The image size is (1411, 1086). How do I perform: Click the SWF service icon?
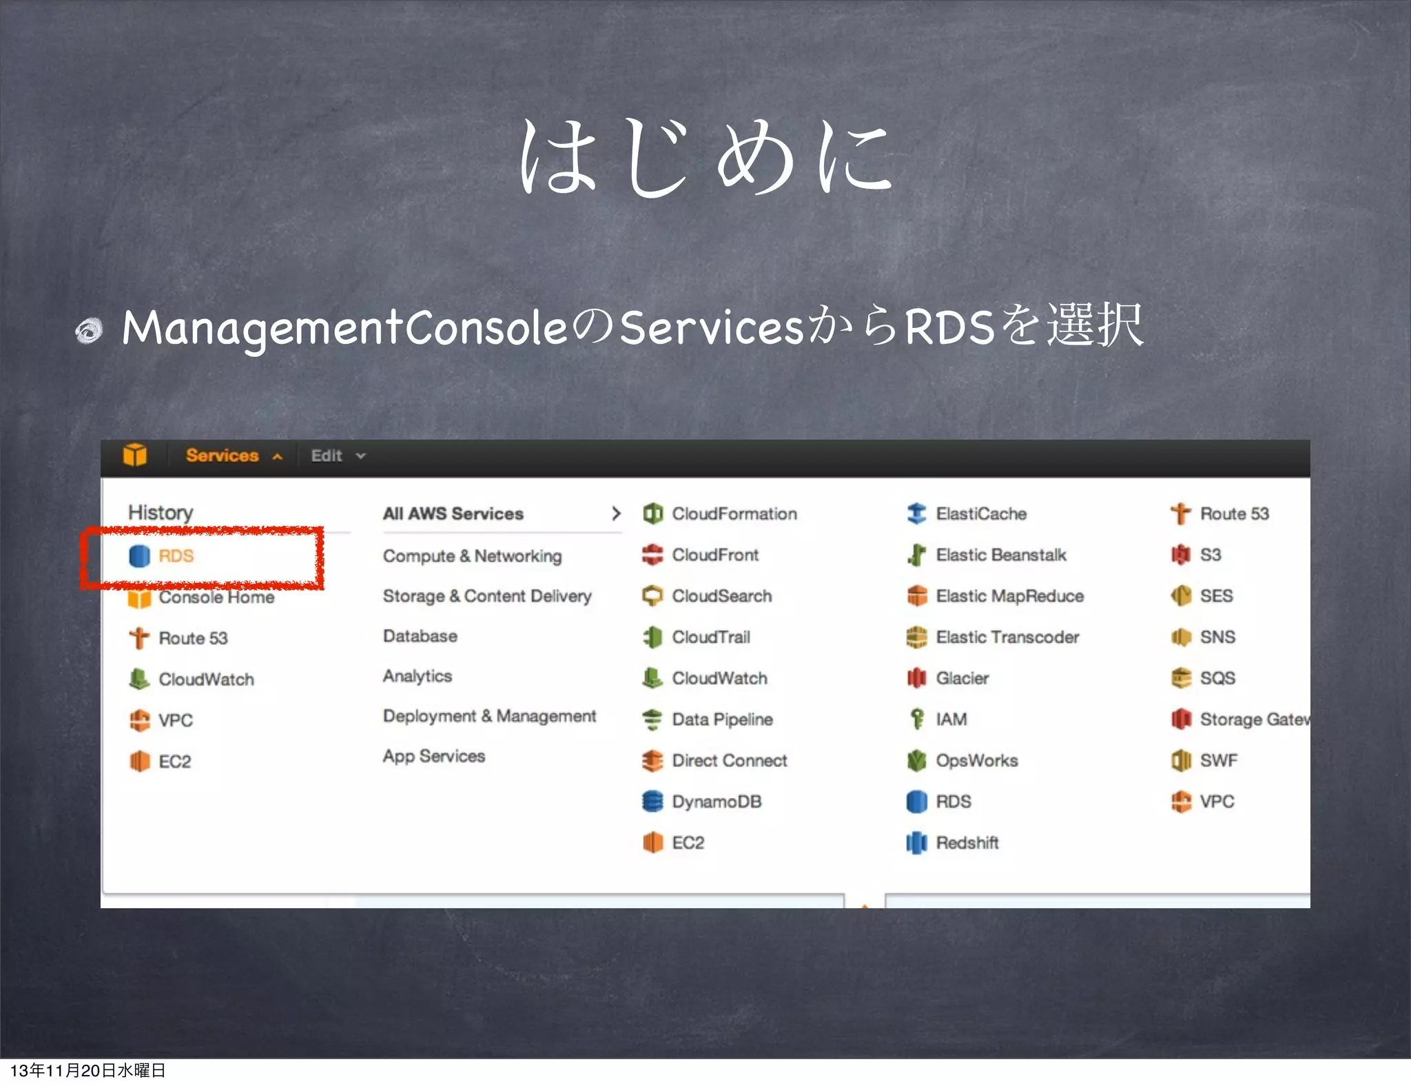tap(1181, 761)
